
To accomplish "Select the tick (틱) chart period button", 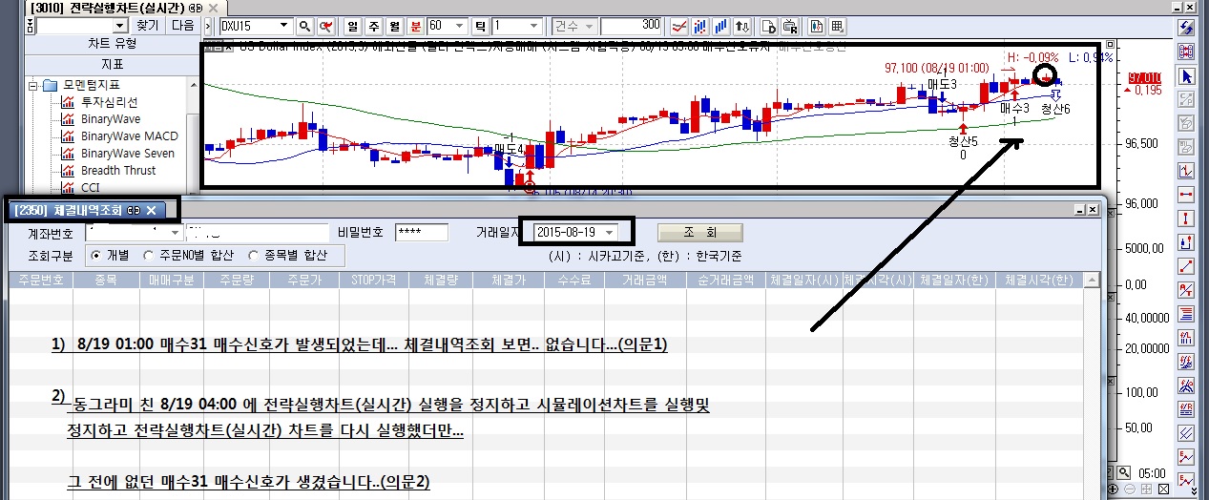I will tap(481, 26).
